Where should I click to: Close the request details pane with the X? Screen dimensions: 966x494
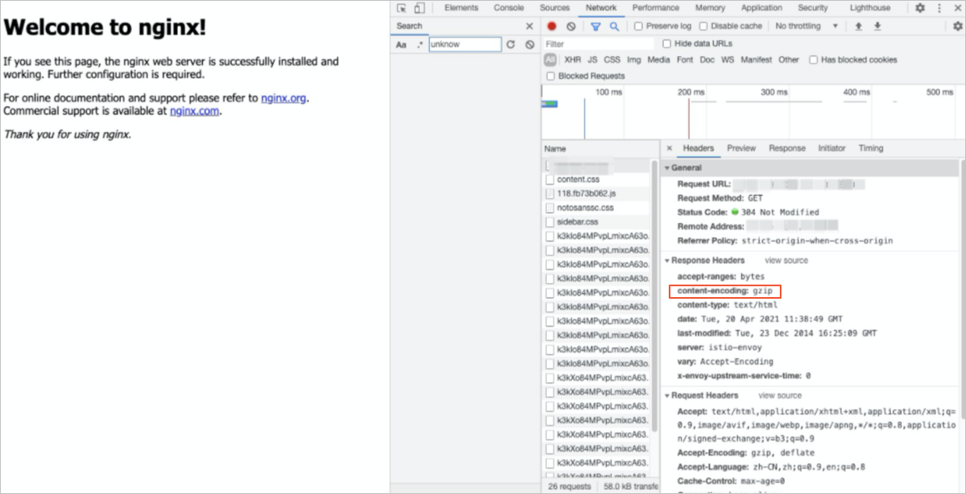pyautogui.click(x=670, y=149)
